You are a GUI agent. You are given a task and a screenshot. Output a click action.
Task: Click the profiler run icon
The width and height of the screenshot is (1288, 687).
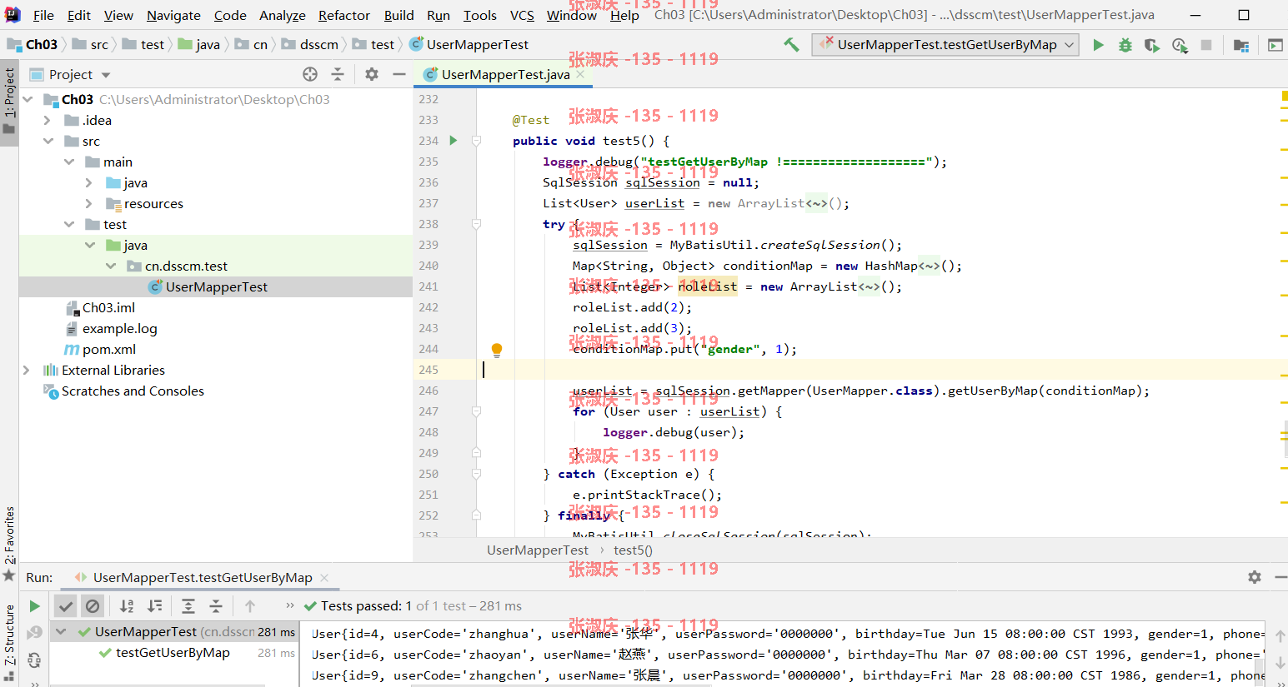coord(1180,45)
